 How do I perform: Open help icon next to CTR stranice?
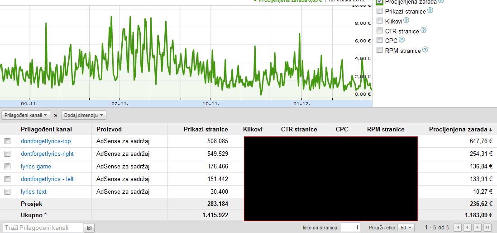424,31
